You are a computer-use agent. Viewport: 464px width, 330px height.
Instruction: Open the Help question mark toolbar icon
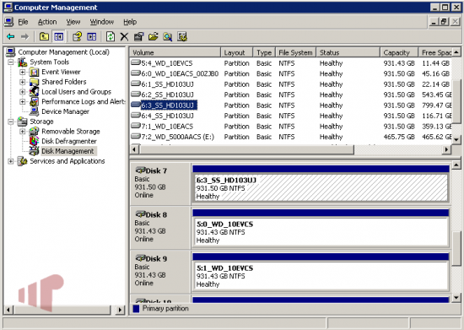(x=77, y=36)
